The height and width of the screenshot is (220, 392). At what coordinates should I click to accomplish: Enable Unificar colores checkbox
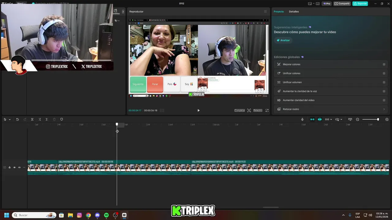click(x=384, y=73)
